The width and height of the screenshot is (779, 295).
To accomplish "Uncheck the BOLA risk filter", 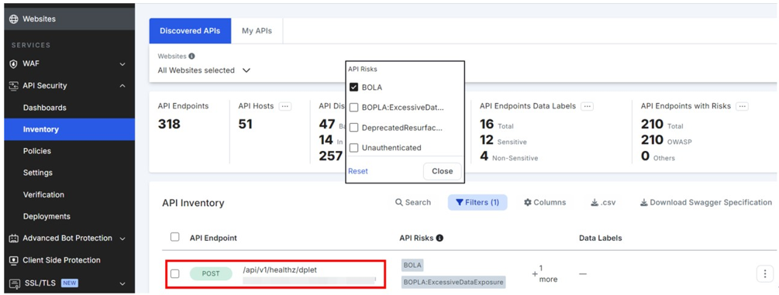I will coord(354,87).
